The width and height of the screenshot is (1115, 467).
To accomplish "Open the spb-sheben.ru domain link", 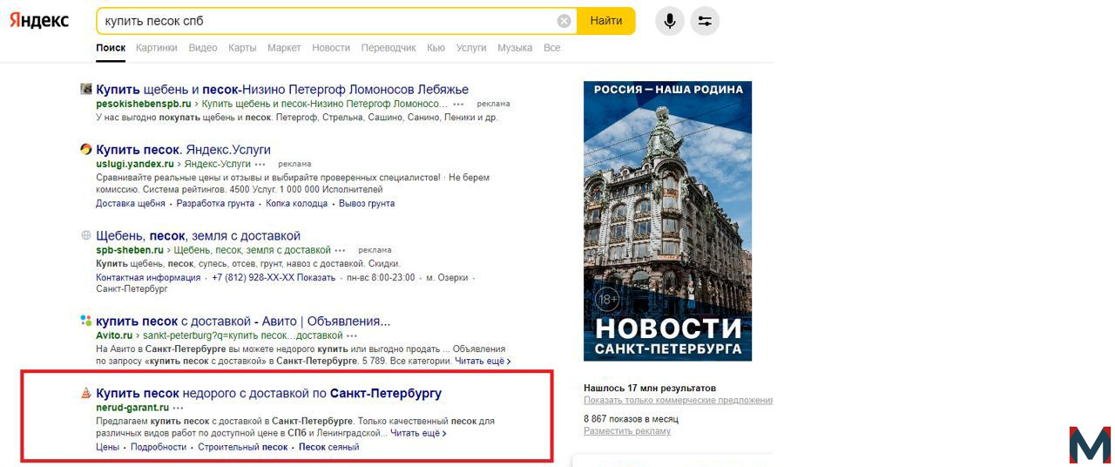I will point(130,250).
